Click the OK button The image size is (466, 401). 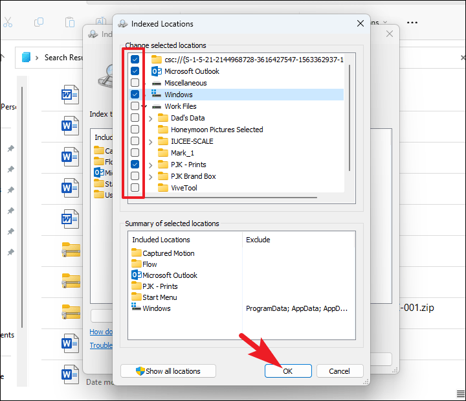point(288,371)
